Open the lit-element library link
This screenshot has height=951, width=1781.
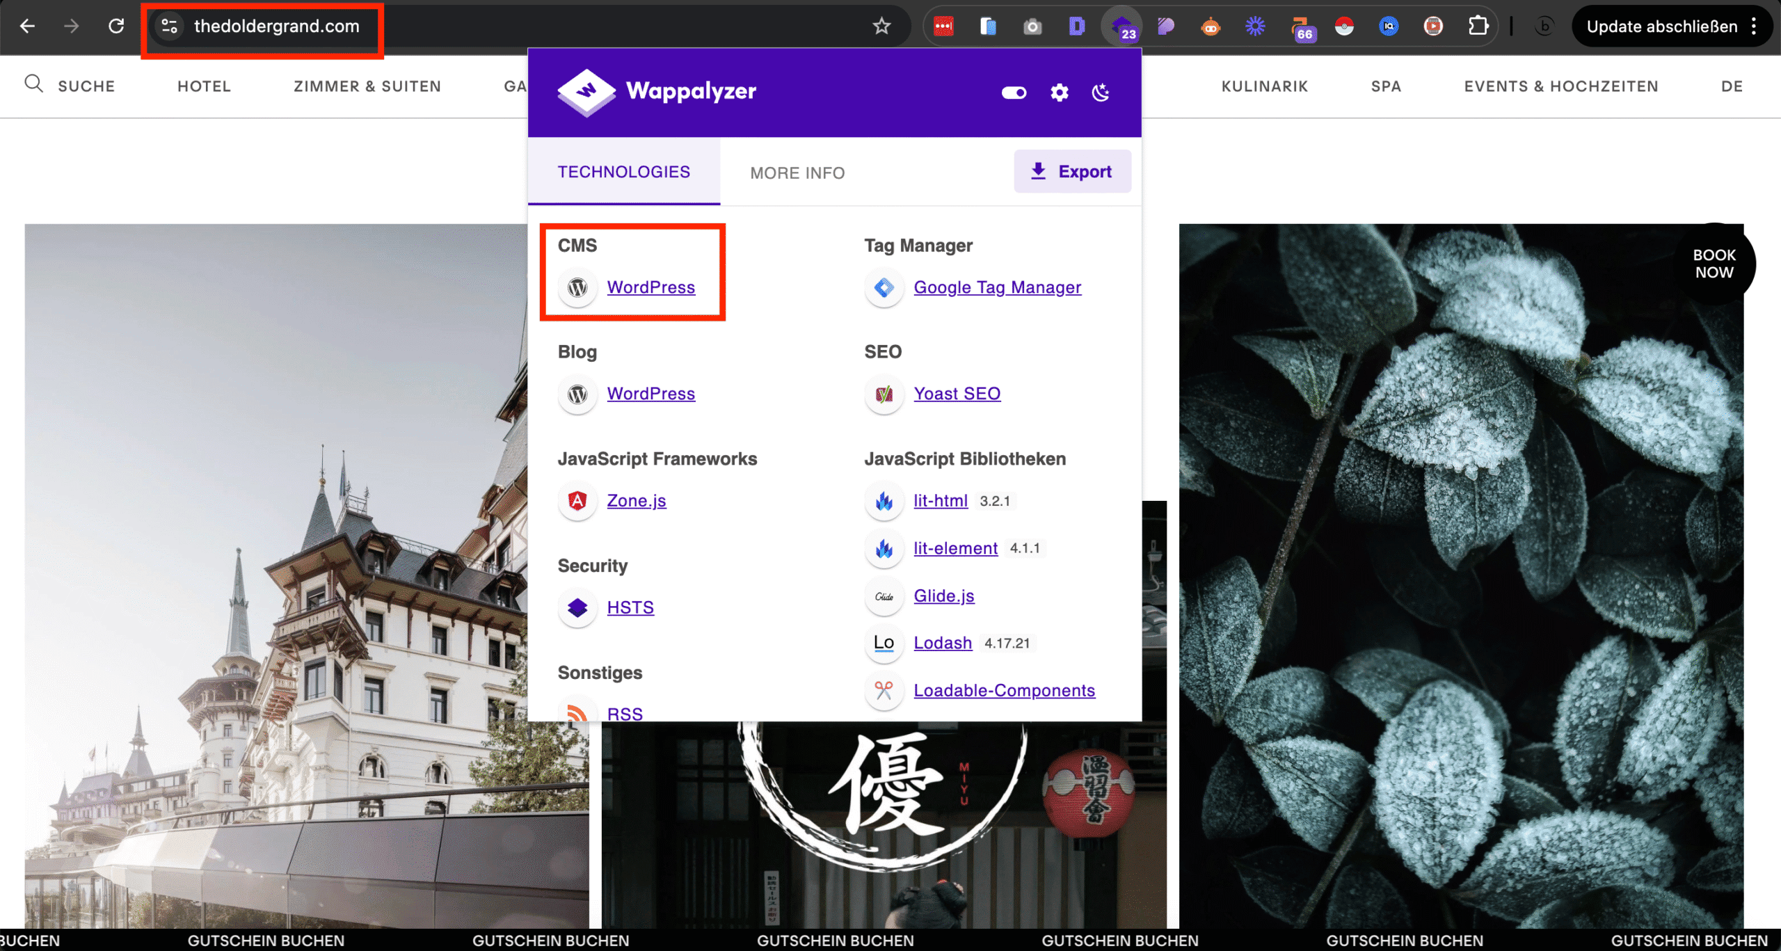tap(955, 548)
